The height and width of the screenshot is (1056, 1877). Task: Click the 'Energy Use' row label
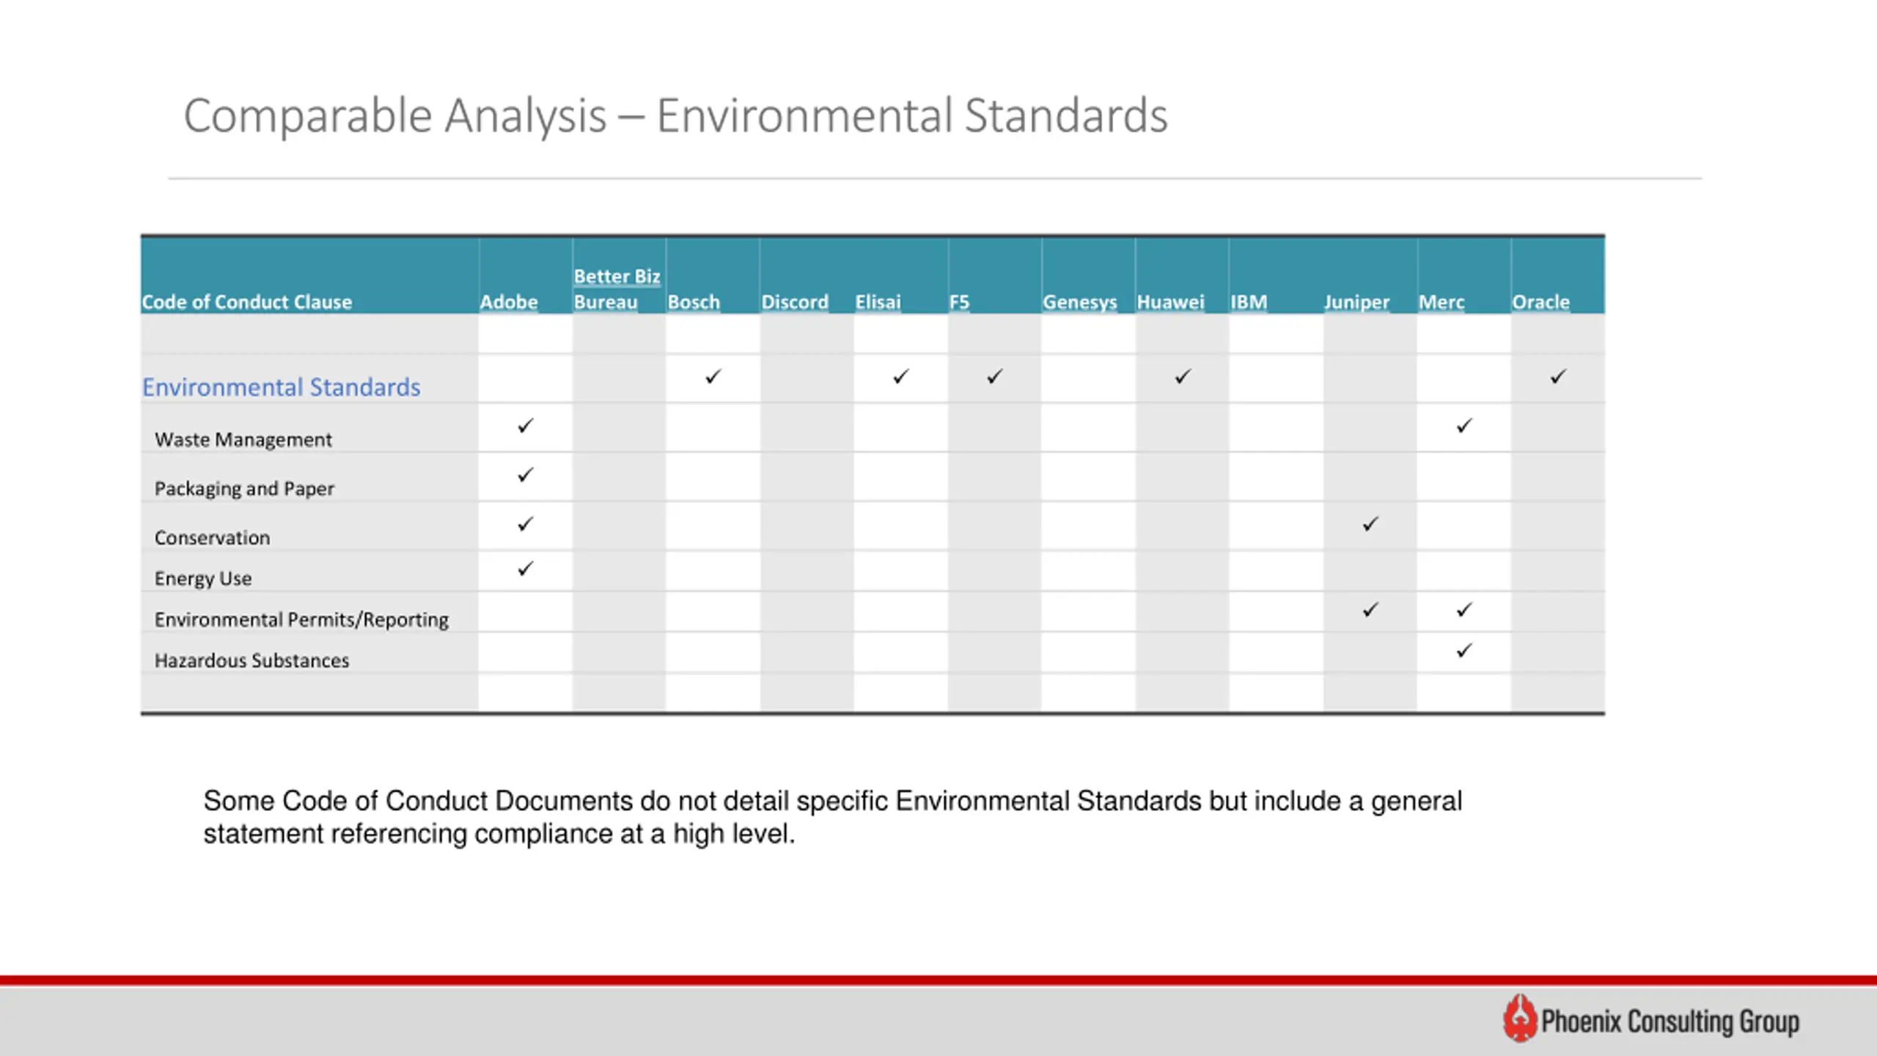point(203,579)
